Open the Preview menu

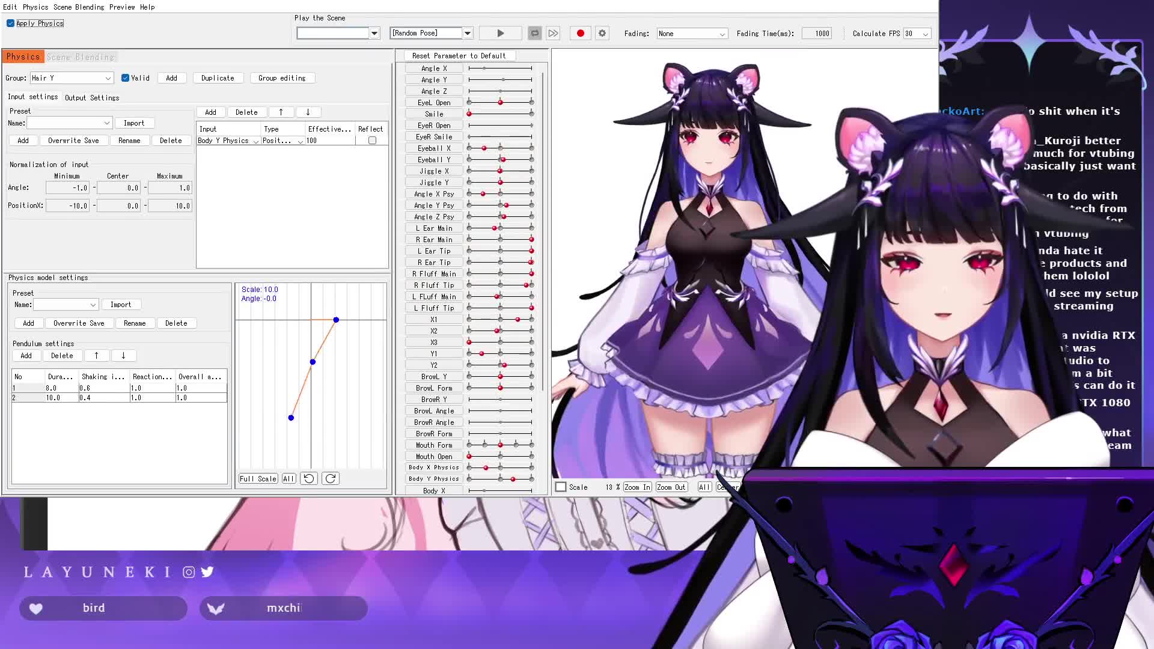tap(122, 7)
